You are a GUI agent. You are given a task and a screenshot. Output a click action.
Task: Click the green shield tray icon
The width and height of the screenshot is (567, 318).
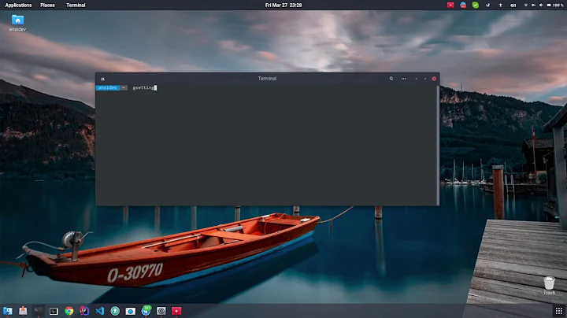(475, 5)
